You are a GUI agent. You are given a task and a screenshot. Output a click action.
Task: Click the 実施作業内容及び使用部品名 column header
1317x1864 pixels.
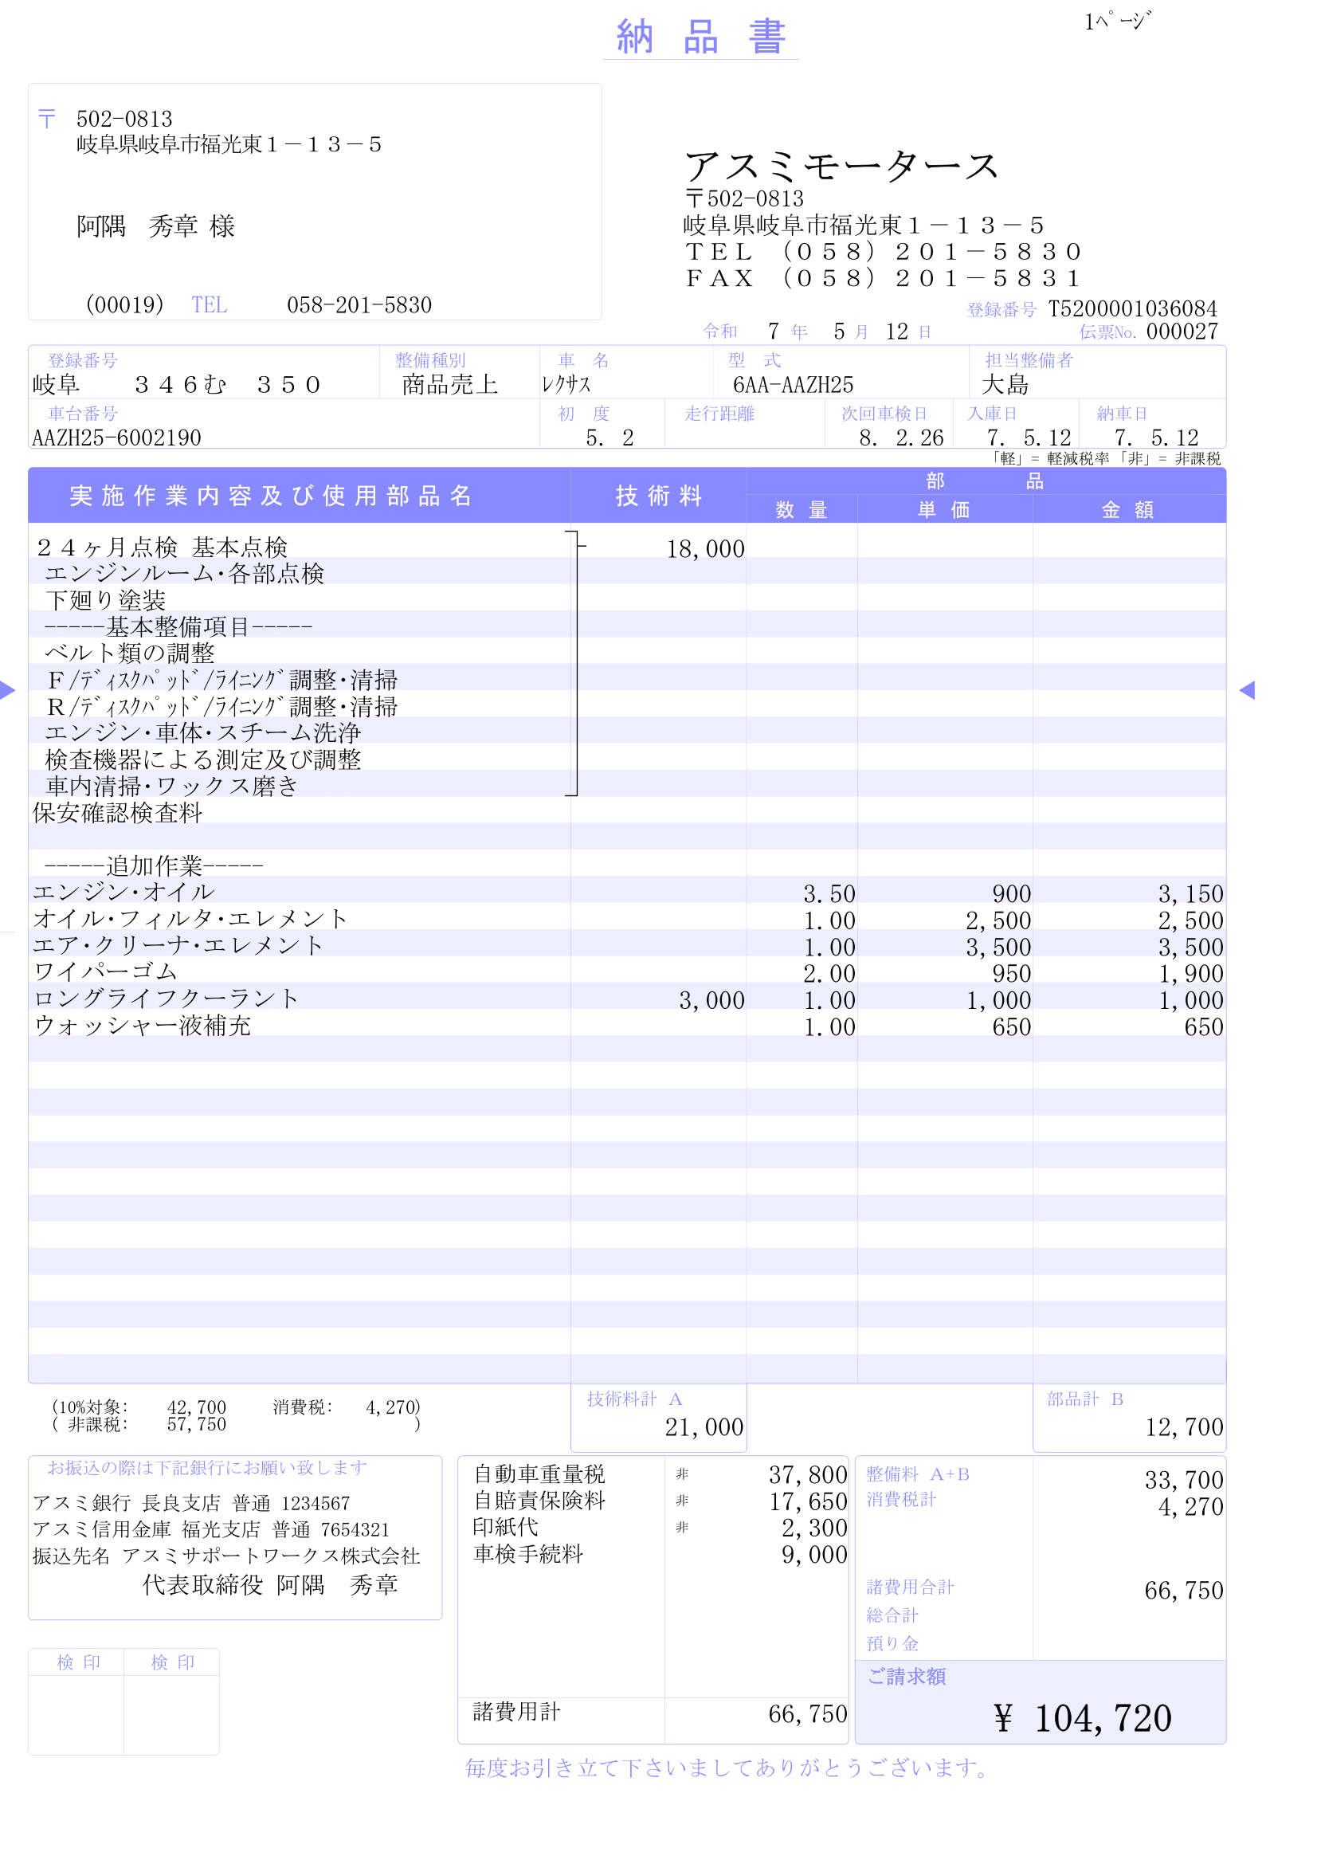(x=270, y=496)
